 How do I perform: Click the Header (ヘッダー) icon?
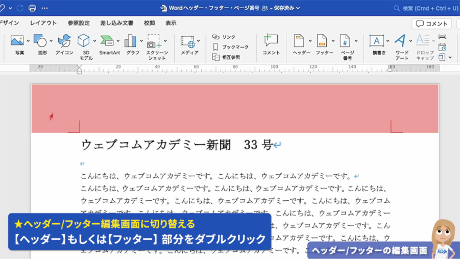(x=299, y=41)
